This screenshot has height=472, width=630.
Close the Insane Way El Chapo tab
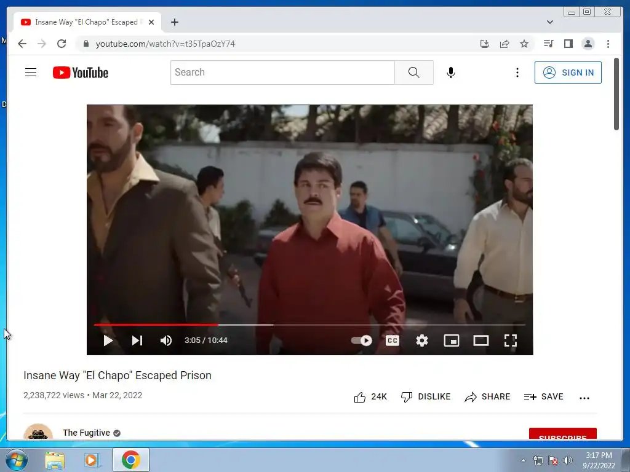coord(151,22)
